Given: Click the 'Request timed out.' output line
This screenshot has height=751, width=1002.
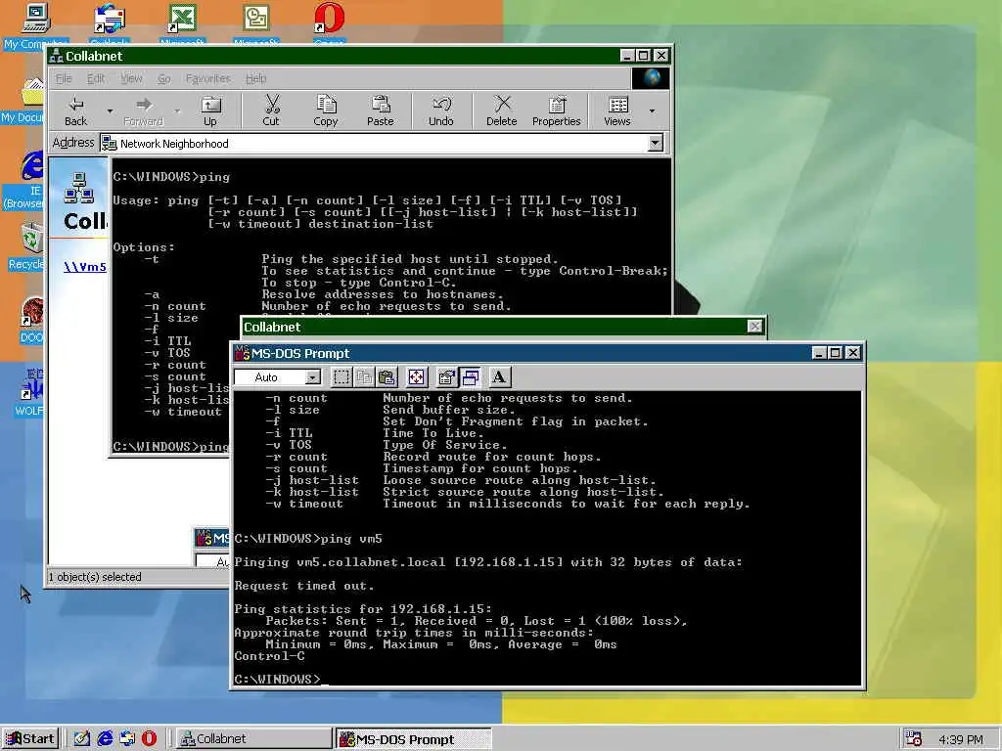Looking at the screenshot, I should pos(304,586).
